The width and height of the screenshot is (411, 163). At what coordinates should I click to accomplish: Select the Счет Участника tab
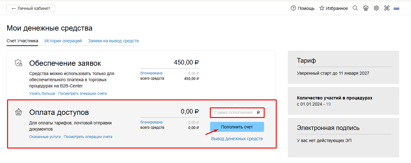click(x=22, y=41)
